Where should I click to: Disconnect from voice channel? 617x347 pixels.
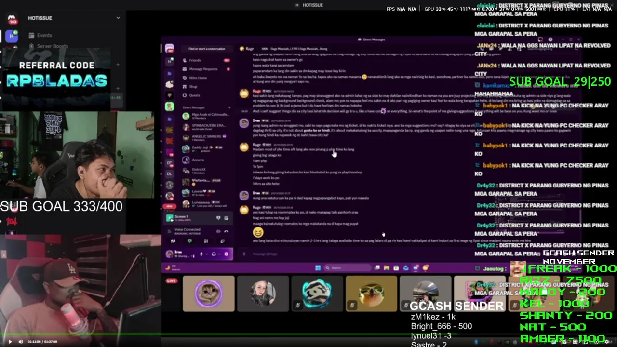(x=226, y=231)
